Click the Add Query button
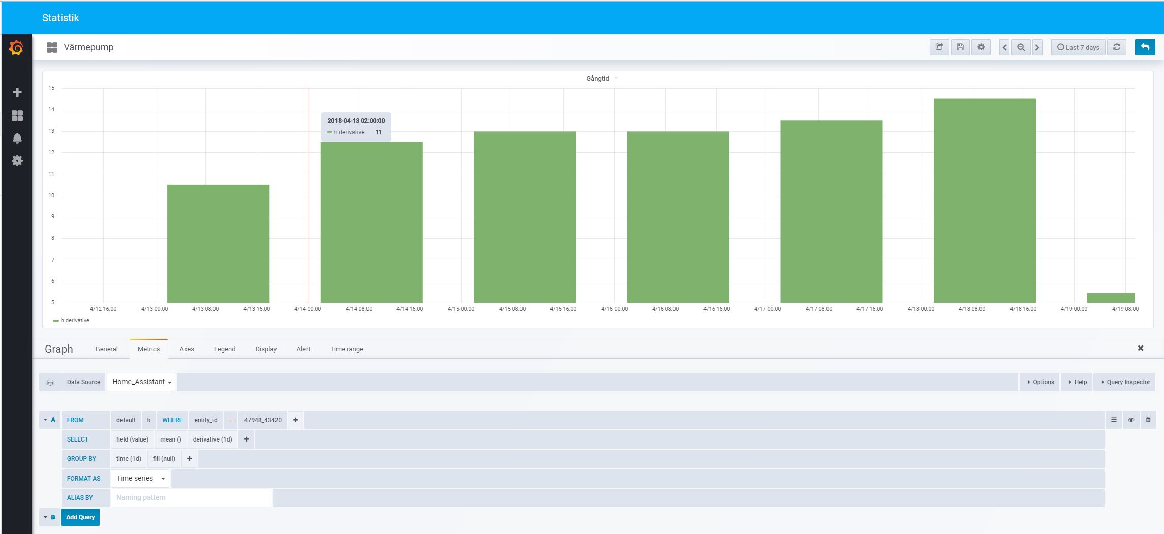The image size is (1164, 534). 80,517
